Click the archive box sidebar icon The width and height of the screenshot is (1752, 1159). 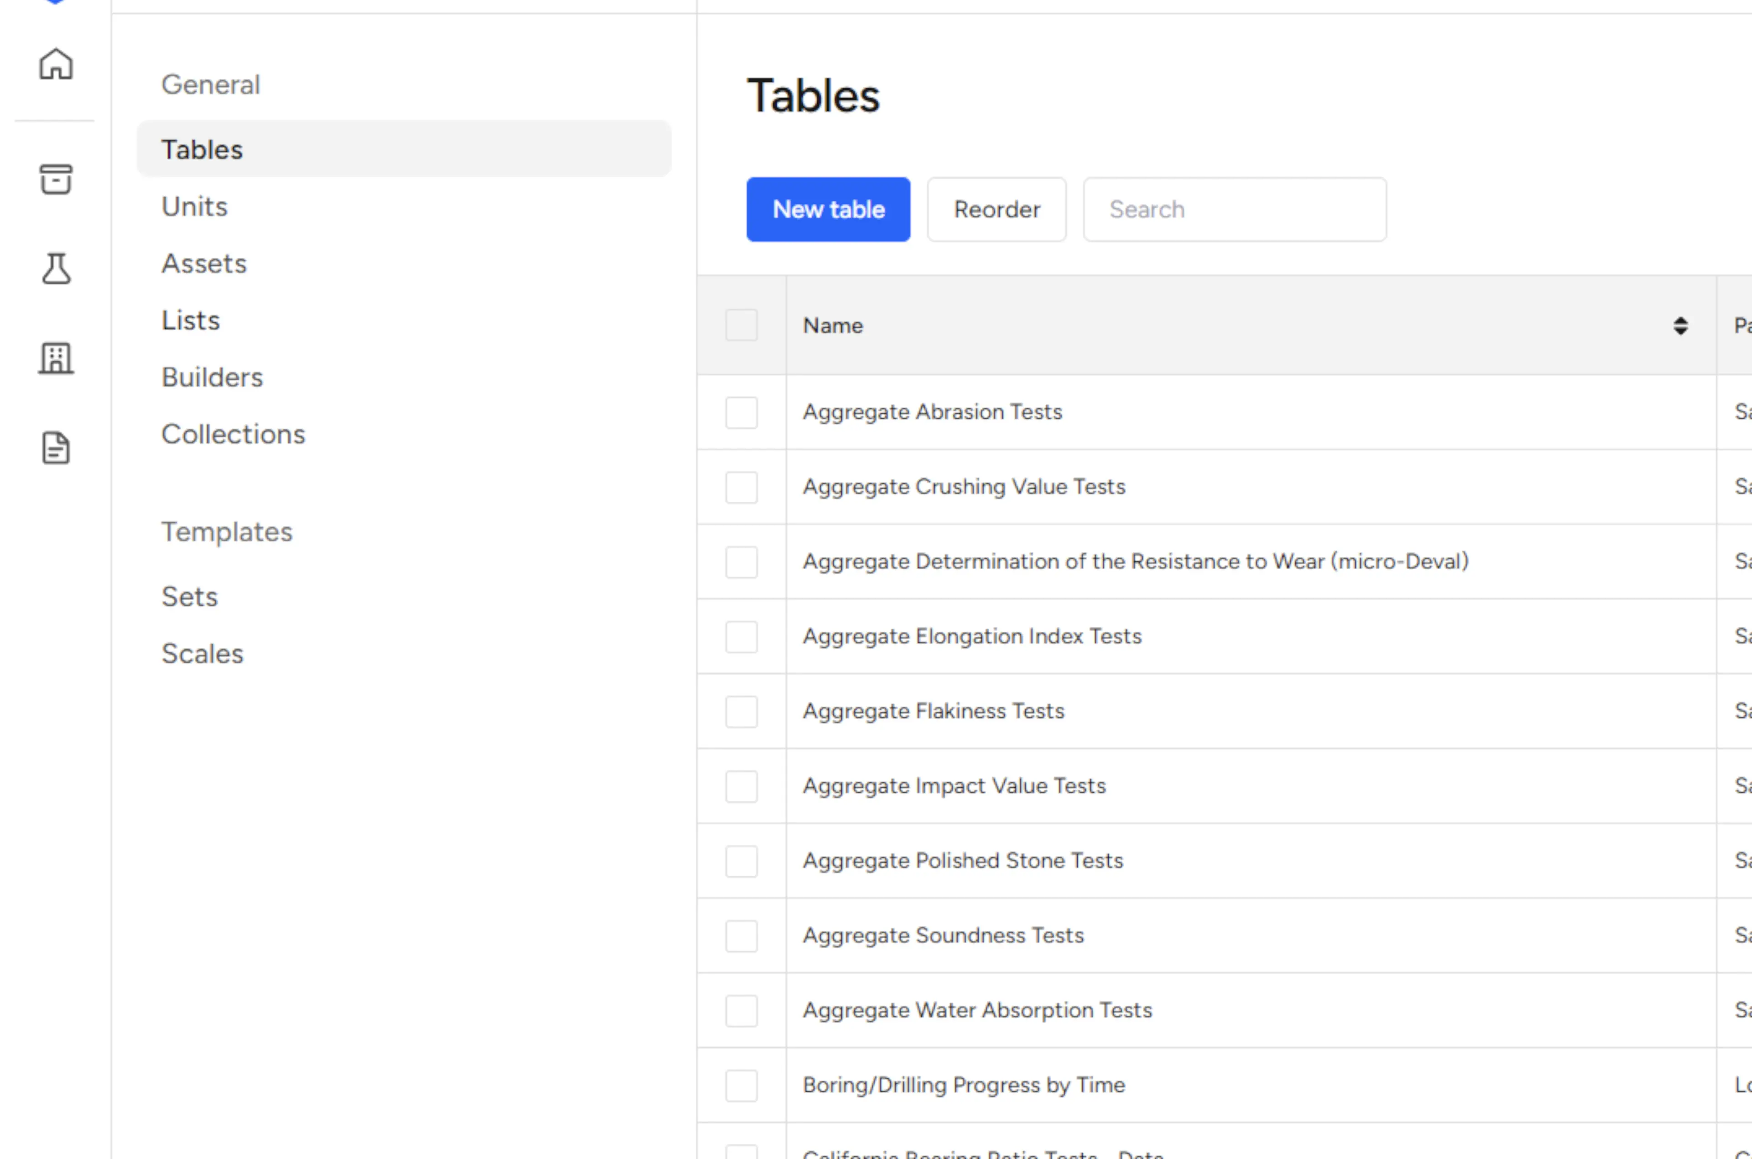pyautogui.click(x=56, y=179)
